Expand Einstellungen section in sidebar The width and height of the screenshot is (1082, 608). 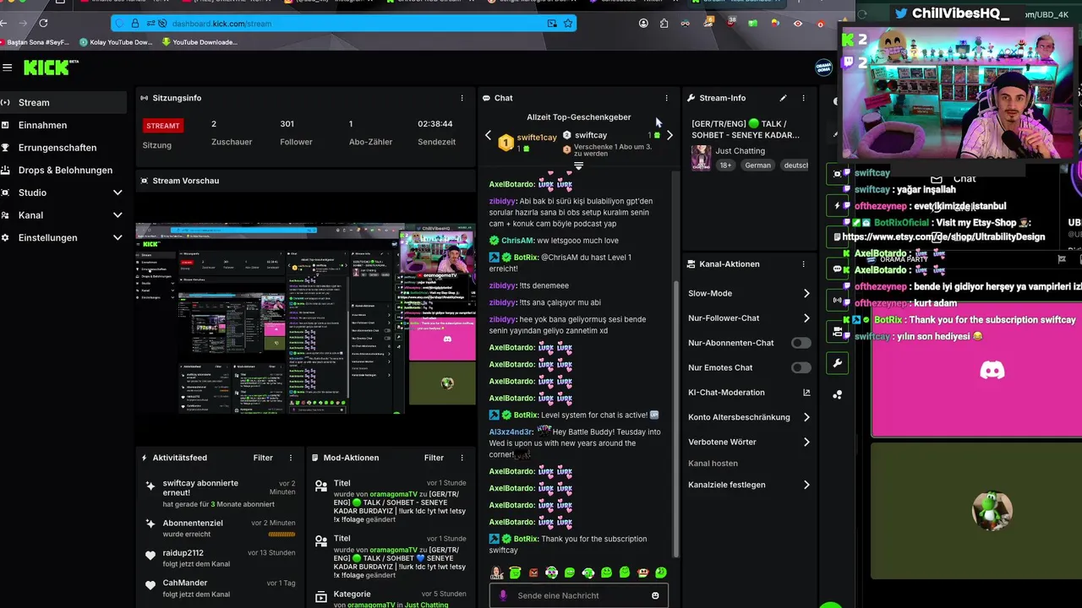tap(117, 238)
